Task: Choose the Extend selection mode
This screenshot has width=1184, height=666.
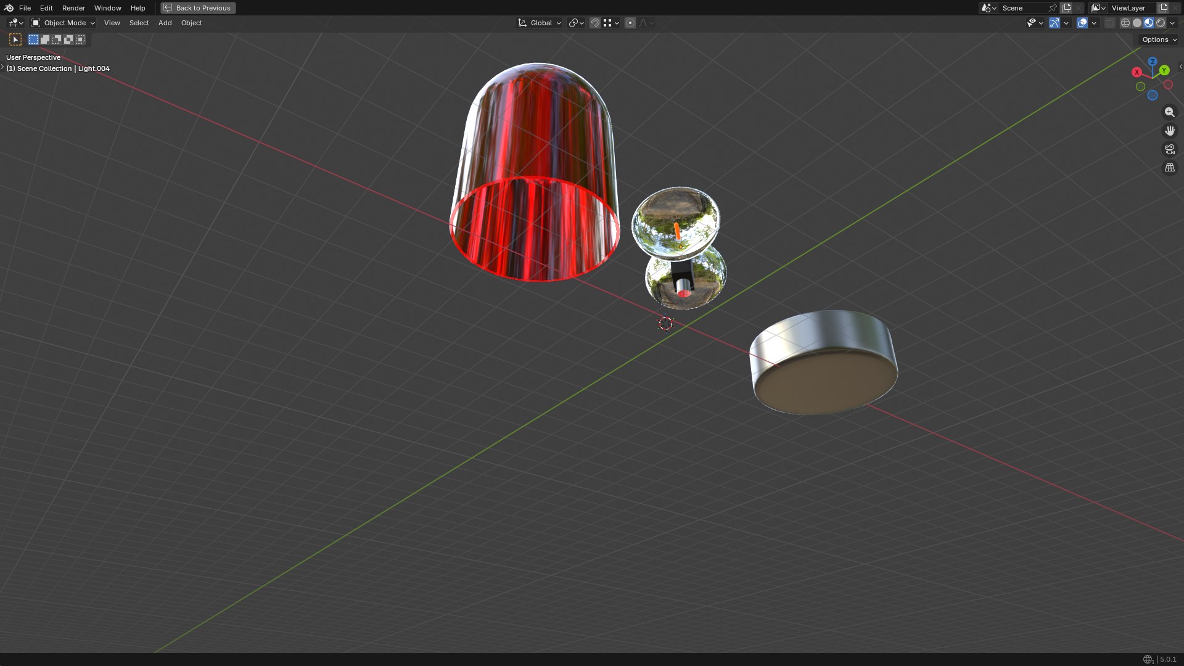Action: (x=45, y=39)
